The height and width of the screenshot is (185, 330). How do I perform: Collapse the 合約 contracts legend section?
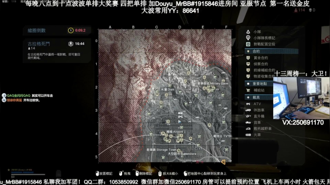271,51
